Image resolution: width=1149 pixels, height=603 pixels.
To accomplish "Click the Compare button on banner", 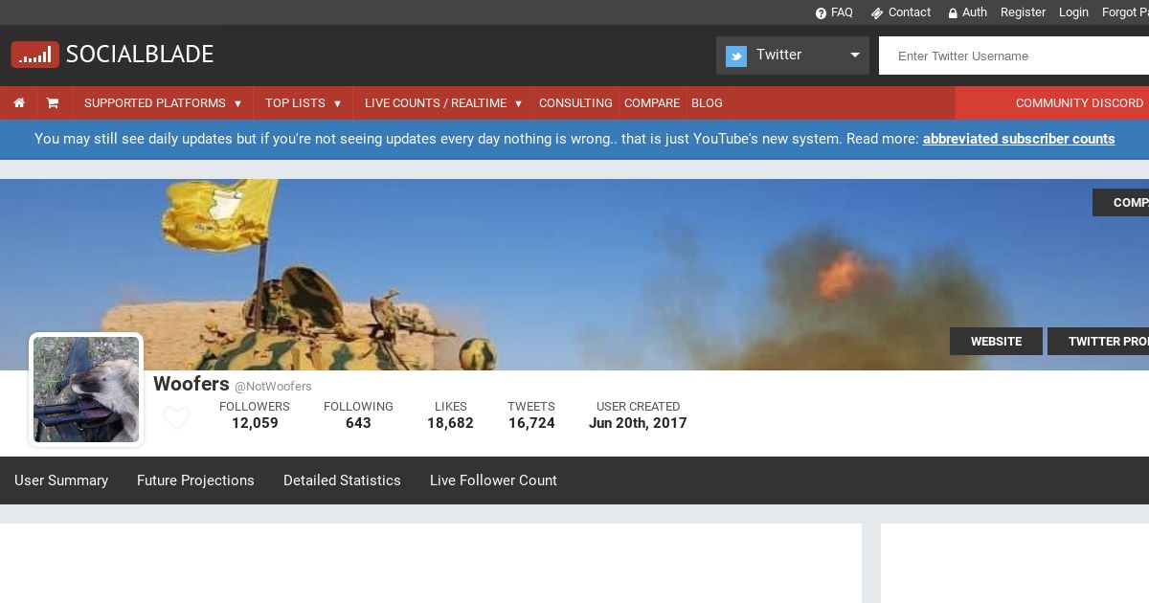I will (x=1121, y=202).
